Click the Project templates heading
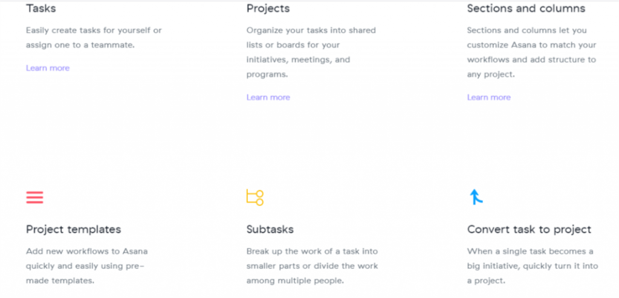The height and width of the screenshot is (298, 619). 73,230
